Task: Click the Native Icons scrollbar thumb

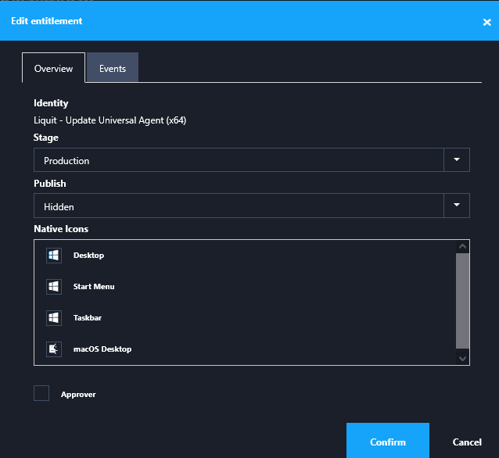Action: click(x=462, y=299)
